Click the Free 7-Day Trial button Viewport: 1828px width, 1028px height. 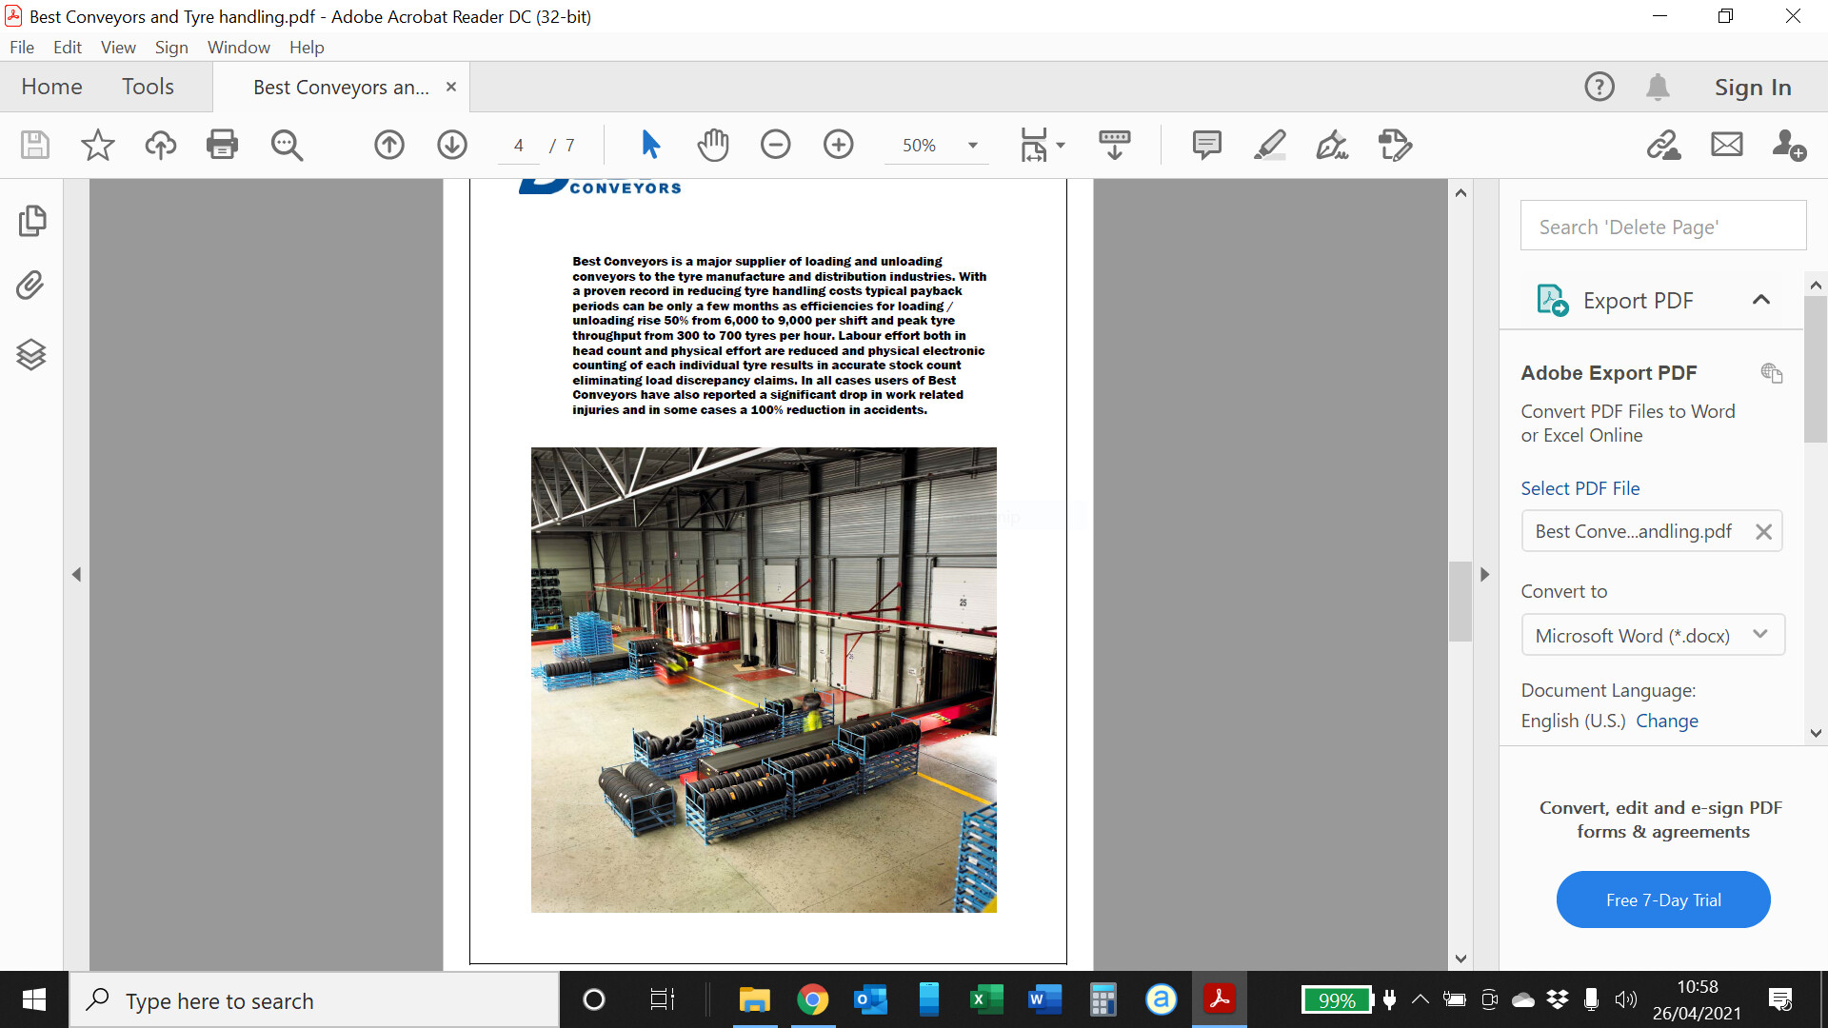(1662, 899)
